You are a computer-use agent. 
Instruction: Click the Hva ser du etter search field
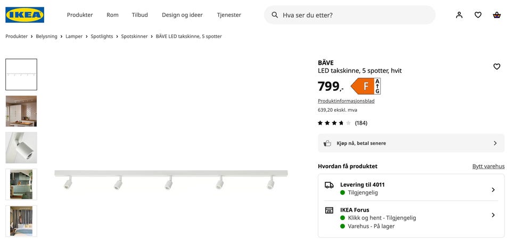(350, 15)
